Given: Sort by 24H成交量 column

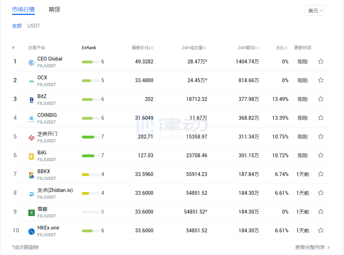Looking at the screenshot, I should [194, 48].
